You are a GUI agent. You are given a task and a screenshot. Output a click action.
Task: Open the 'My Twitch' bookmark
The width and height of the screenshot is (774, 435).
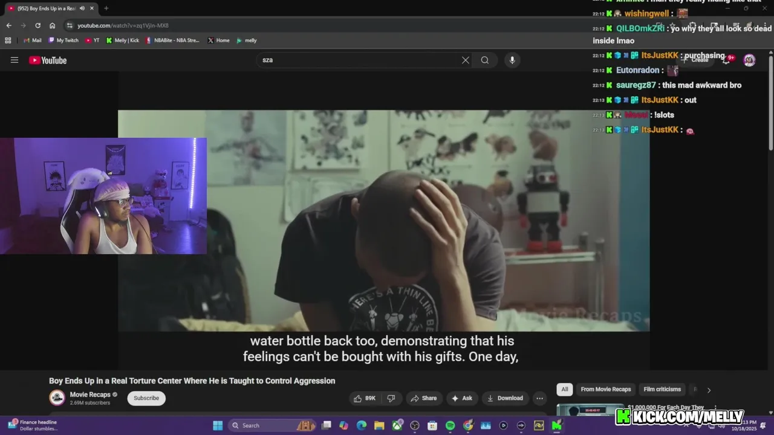point(63,40)
